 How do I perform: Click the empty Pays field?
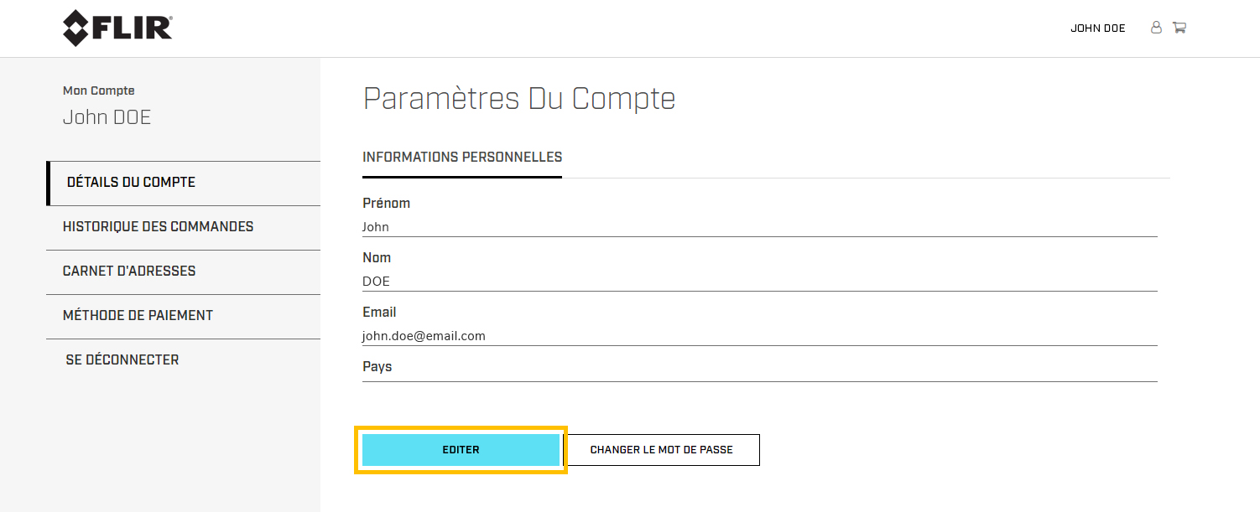point(759,372)
